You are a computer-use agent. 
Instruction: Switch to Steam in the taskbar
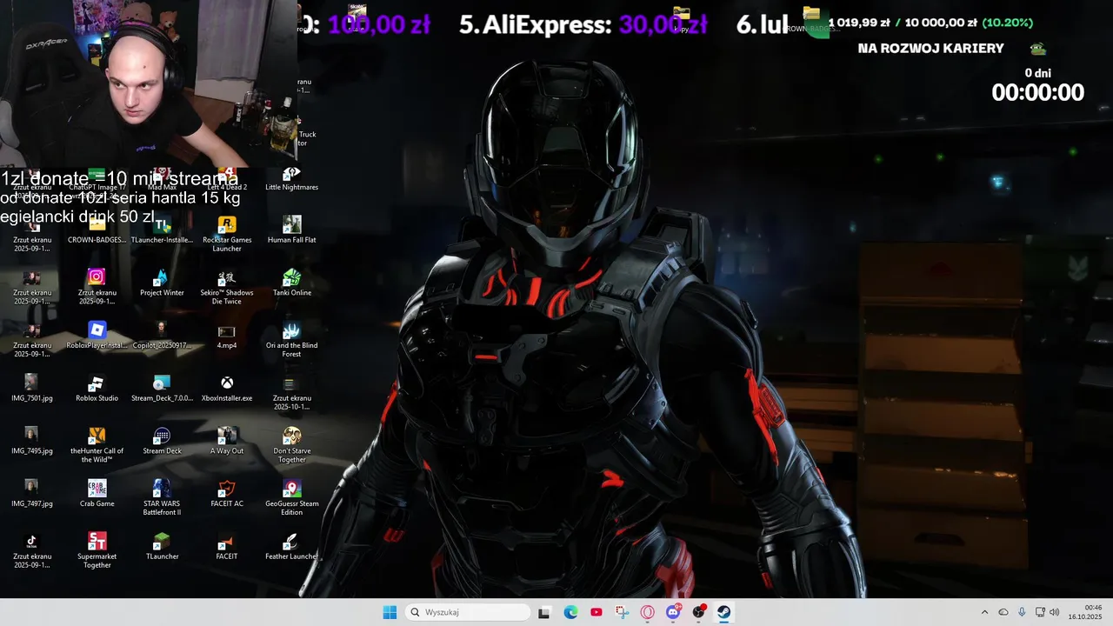tap(723, 612)
